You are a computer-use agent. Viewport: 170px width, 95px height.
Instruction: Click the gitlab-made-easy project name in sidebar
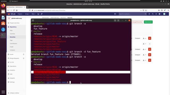click(16, 18)
